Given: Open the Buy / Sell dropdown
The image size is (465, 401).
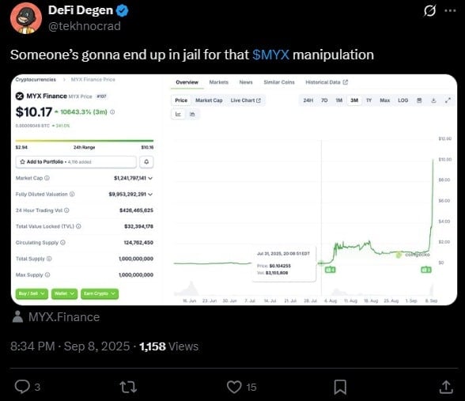Looking at the screenshot, I should [32, 293].
